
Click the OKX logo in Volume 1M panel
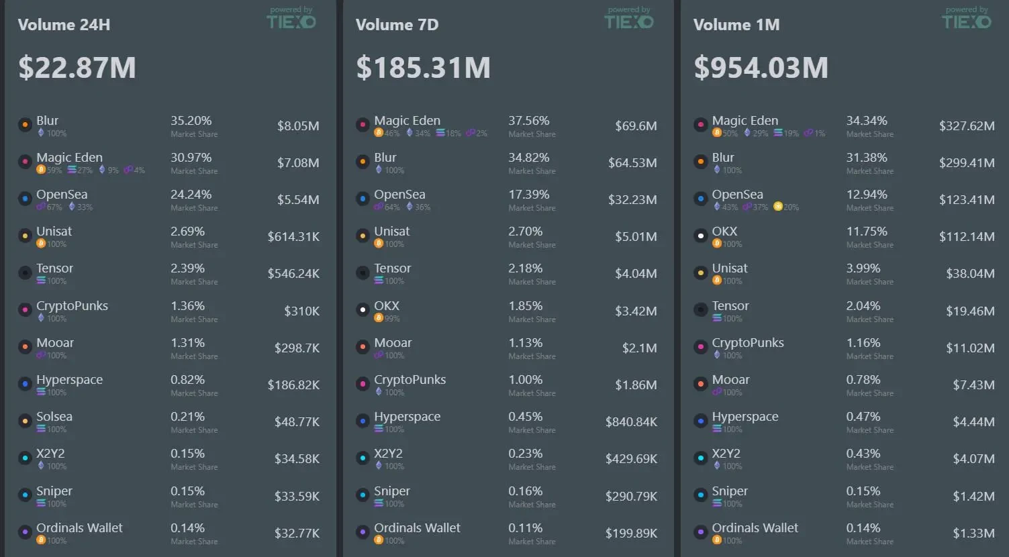[x=700, y=236]
